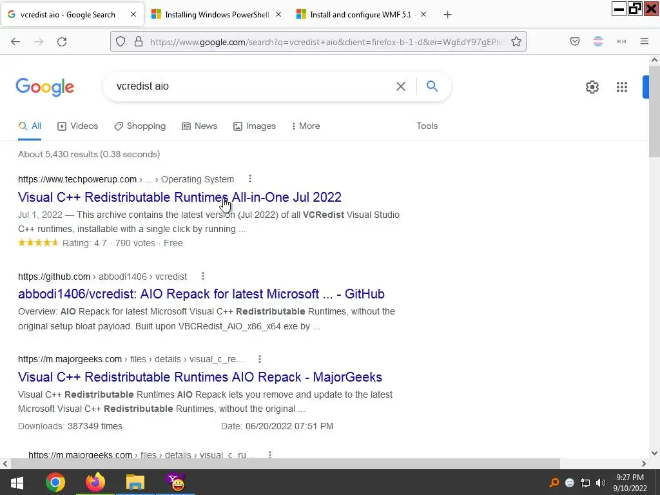Image resolution: width=660 pixels, height=495 pixels.
Task: Switch to the Images results tab
Action: 255,126
